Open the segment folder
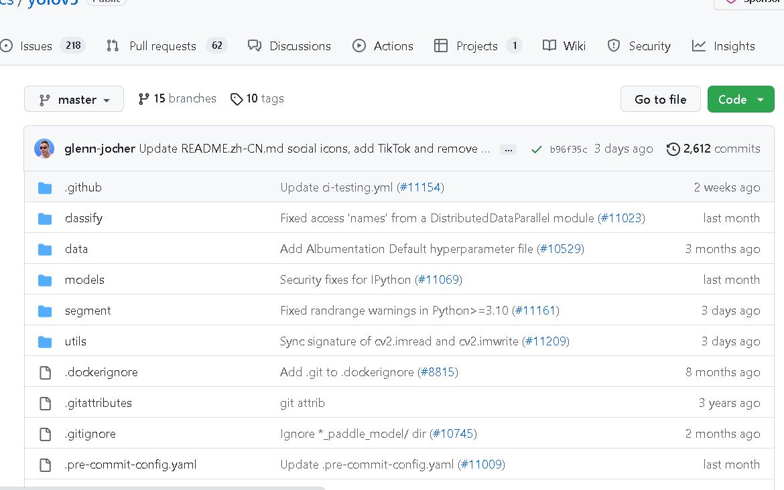784x490 pixels. pos(88,311)
